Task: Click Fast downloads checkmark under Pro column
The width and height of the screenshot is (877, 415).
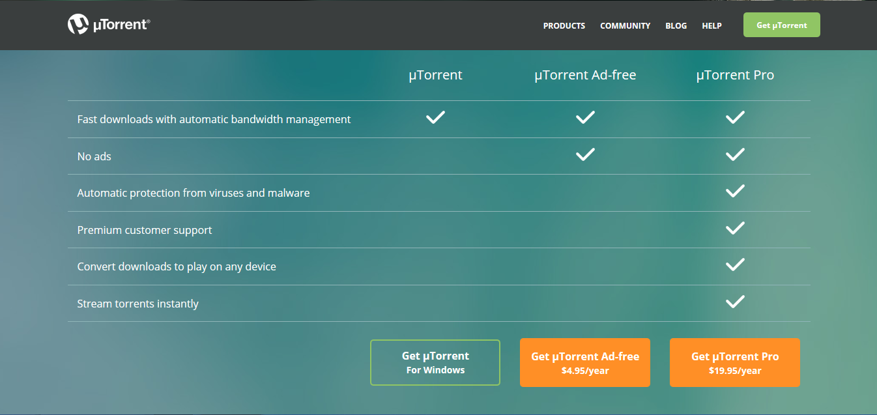Action: click(x=735, y=118)
